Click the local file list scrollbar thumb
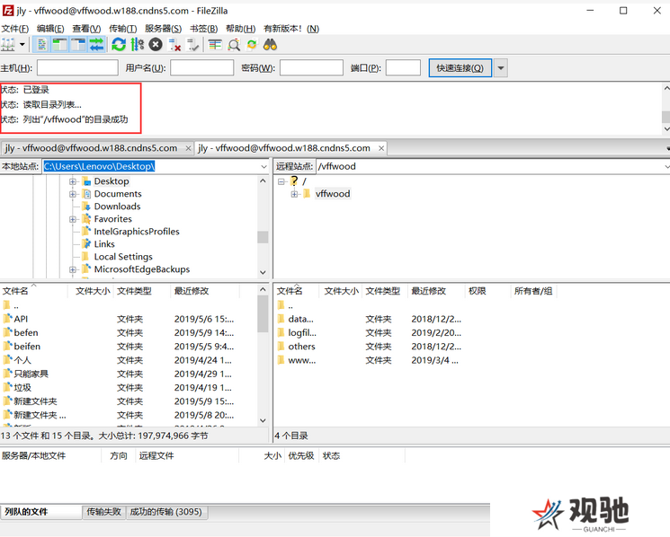Image resolution: width=670 pixels, height=537 pixels. pos(263,314)
